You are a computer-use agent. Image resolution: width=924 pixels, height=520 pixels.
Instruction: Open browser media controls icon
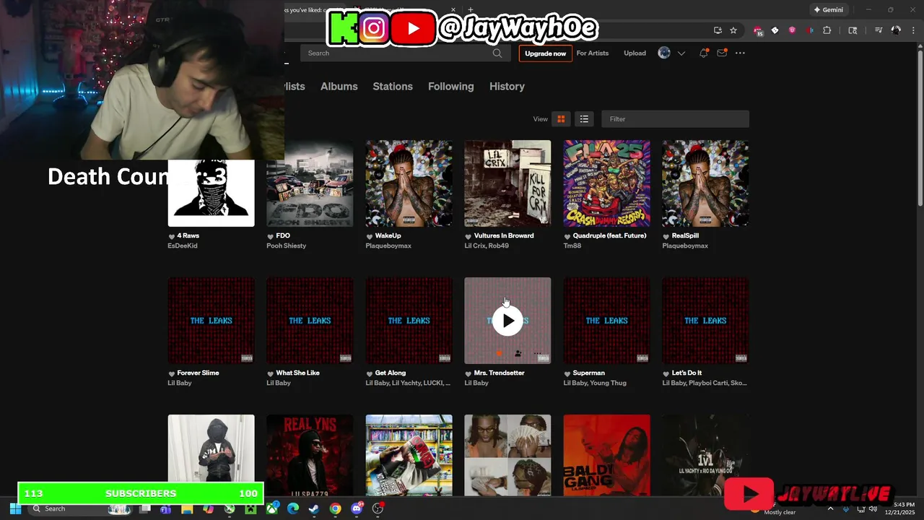879,30
